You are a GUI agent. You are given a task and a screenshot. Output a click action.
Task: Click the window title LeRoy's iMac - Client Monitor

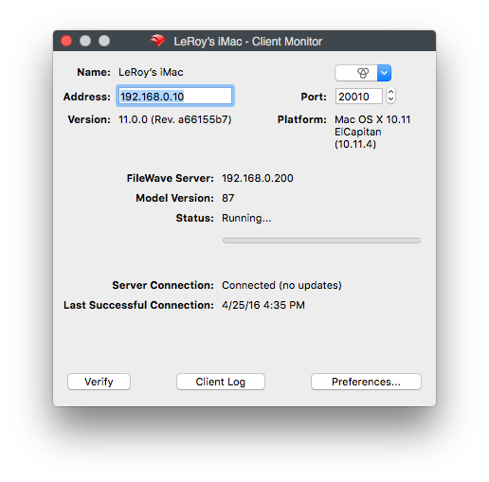(x=248, y=42)
